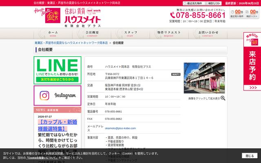Click the 商号 value ハウスメイト岡本店 有限会社プラス

pyautogui.click(x=128, y=67)
